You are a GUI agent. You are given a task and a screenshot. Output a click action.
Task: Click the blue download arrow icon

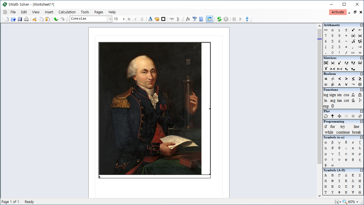tap(247, 19)
